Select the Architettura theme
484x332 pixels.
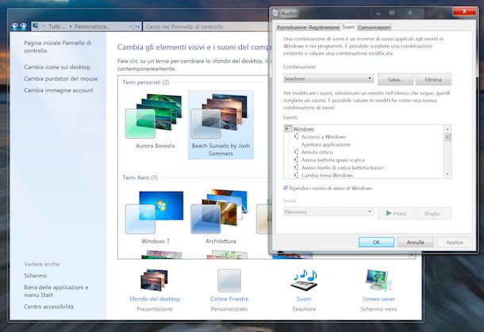[221, 217]
